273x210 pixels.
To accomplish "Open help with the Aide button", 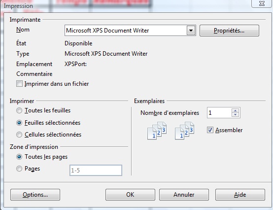I will pos(240,195).
